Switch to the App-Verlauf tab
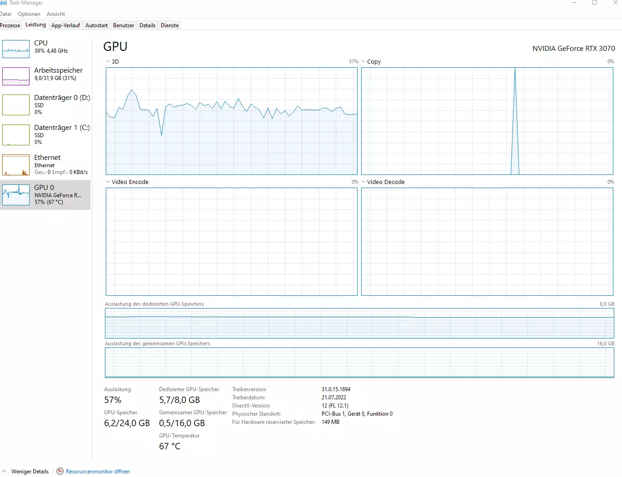Viewport: 622px width, 477px height. (x=65, y=25)
